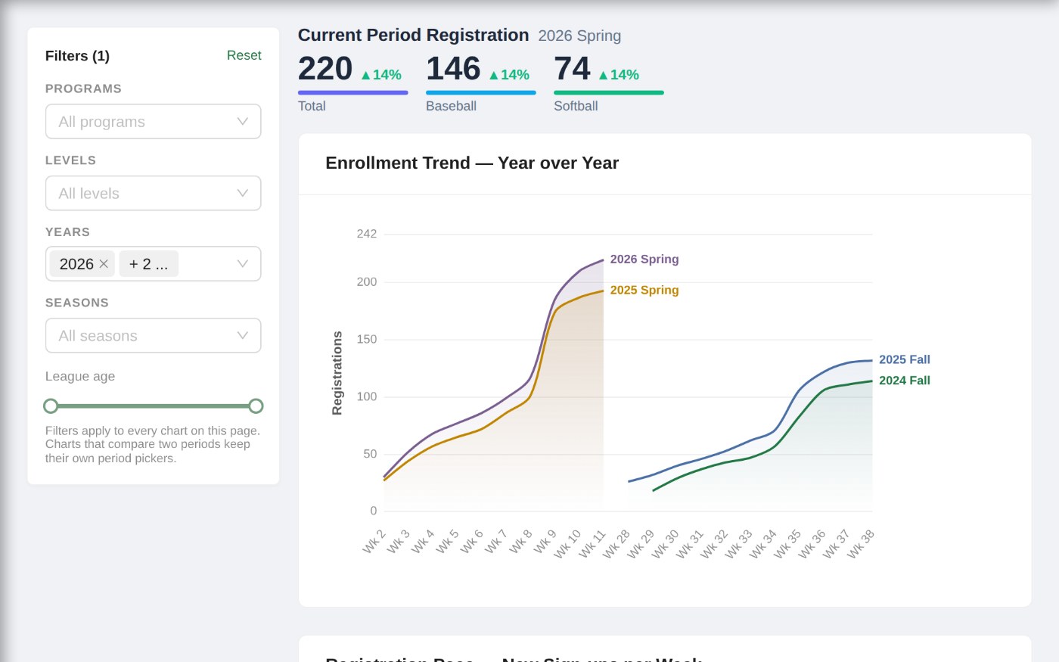Click the 50 y-axis value
Viewport: 1059px width, 662px height.
(370, 454)
